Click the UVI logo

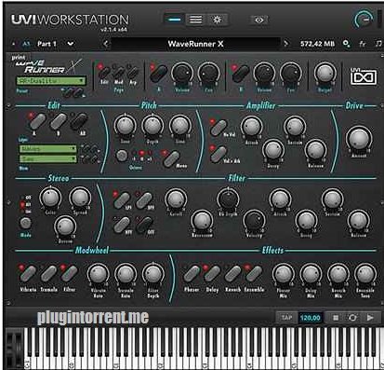(x=364, y=76)
